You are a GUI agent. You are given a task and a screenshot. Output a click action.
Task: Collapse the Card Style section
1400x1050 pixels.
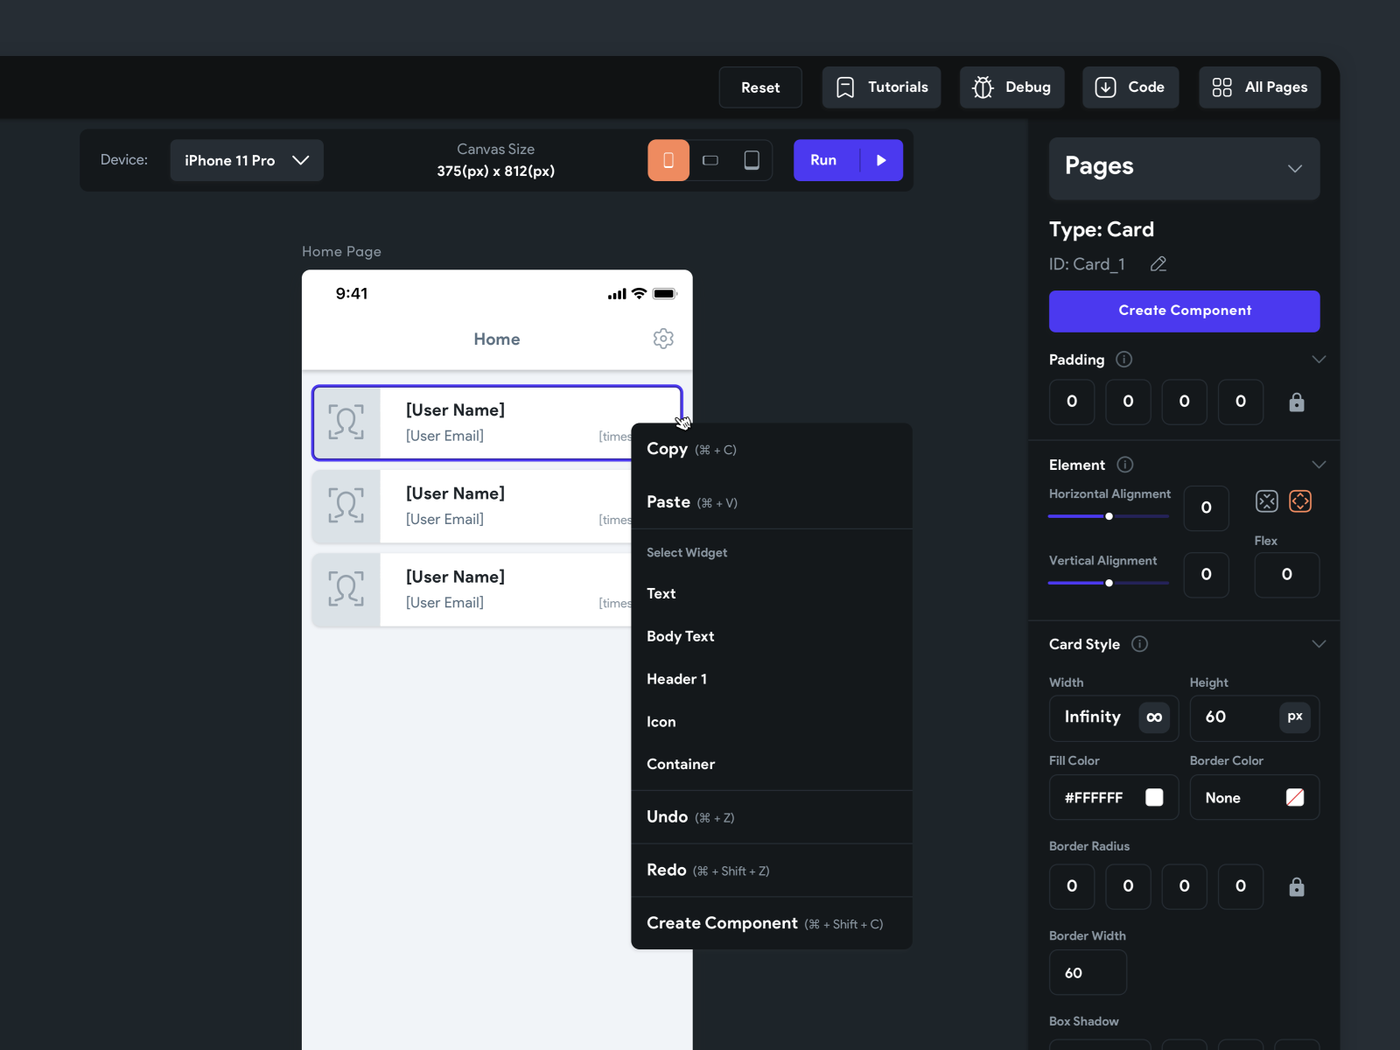coord(1319,644)
